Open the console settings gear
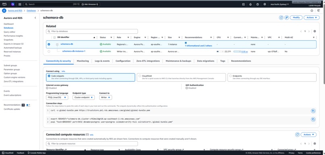The image size is (325, 155). pos(265,4)
